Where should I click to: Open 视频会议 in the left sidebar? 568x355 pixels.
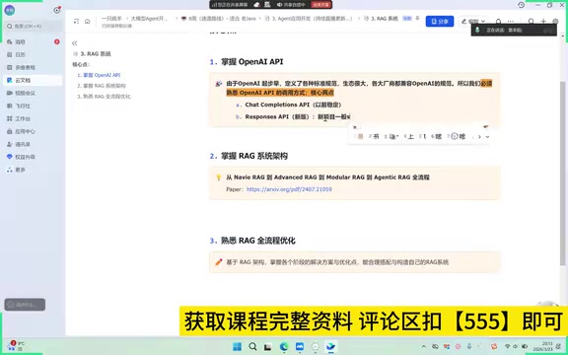pyautogui.click(x=33, y=93)
